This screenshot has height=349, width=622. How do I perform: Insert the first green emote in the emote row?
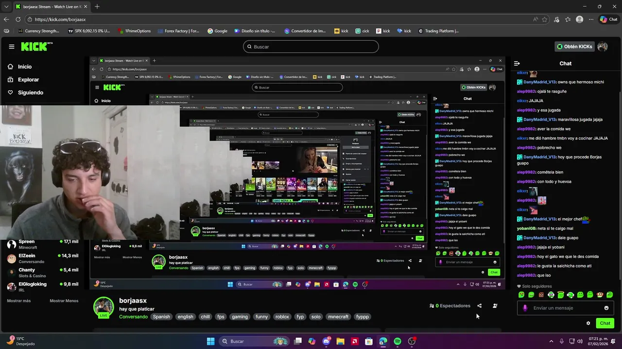point(521,295)
